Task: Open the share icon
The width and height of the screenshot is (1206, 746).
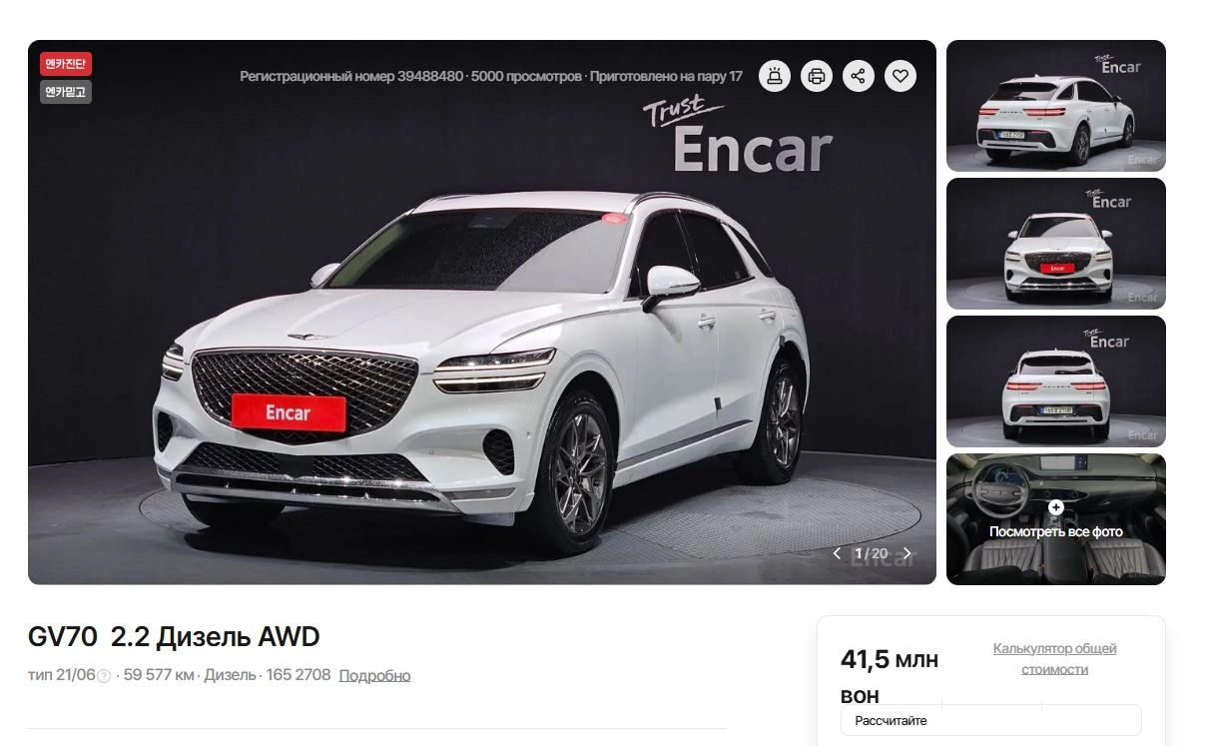Action: [859, 76]
